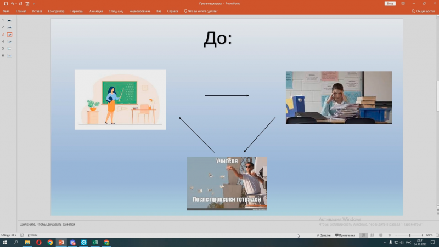Viewport: 439px width, 247px height.
Task: Open the Слайд-шоу ribbon tab
Action: pos(116,11)
